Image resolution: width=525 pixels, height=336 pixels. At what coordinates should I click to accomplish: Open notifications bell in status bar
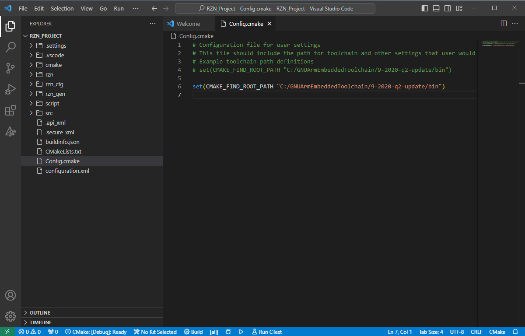[x=515, y=332]
